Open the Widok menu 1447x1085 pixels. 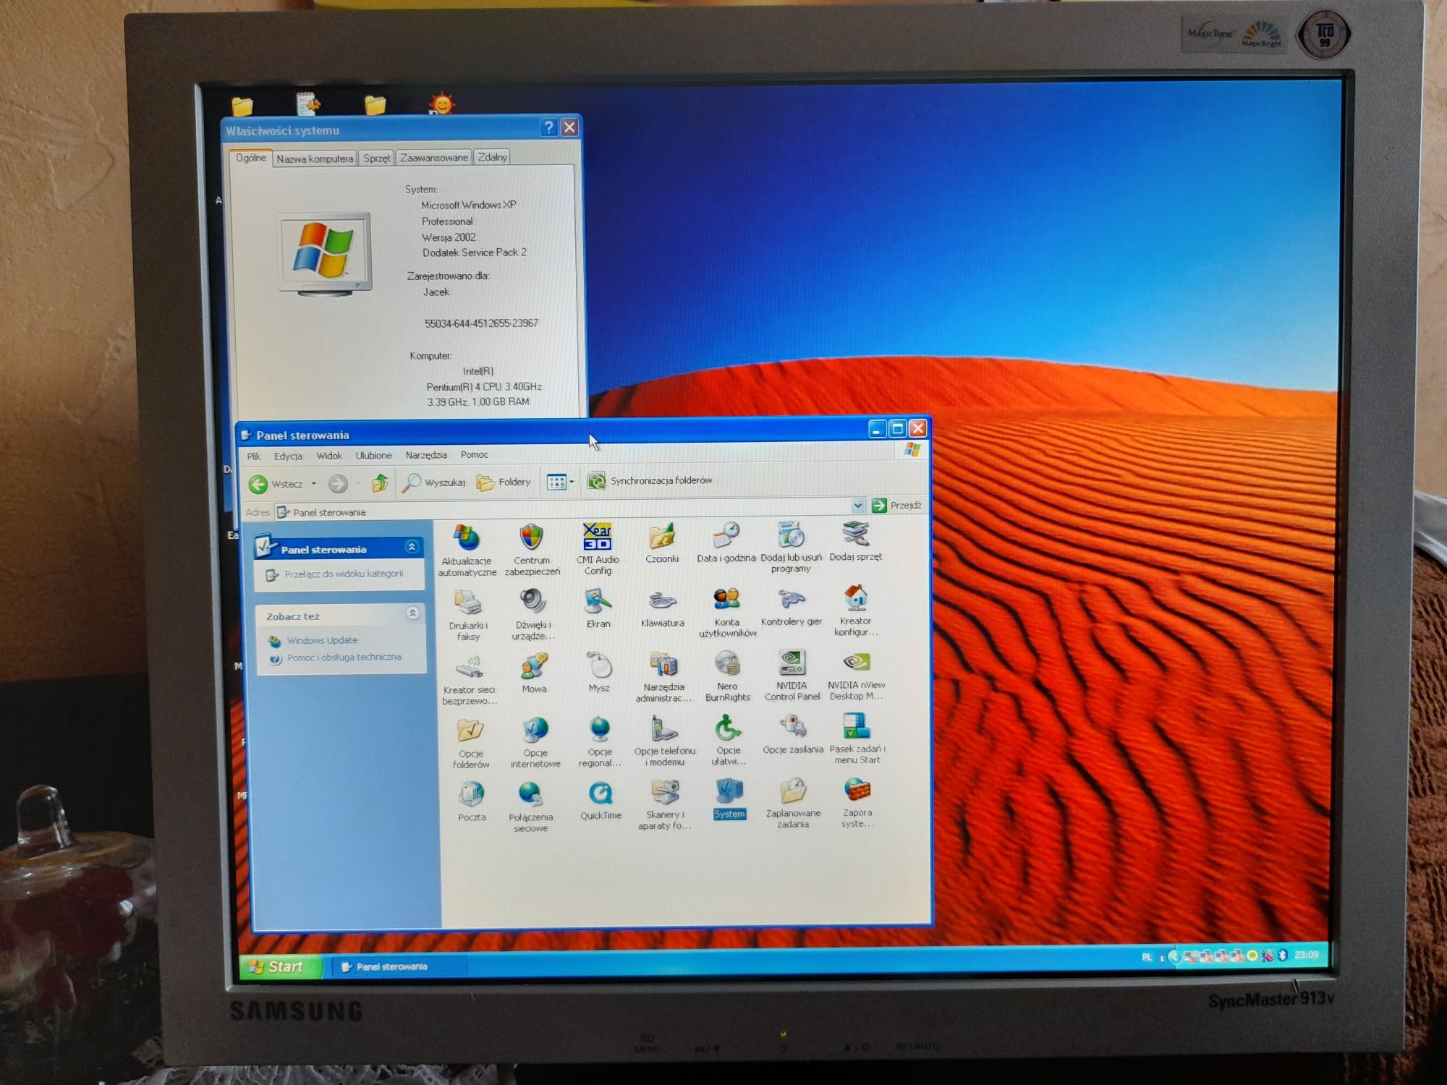tap(329, 456)
